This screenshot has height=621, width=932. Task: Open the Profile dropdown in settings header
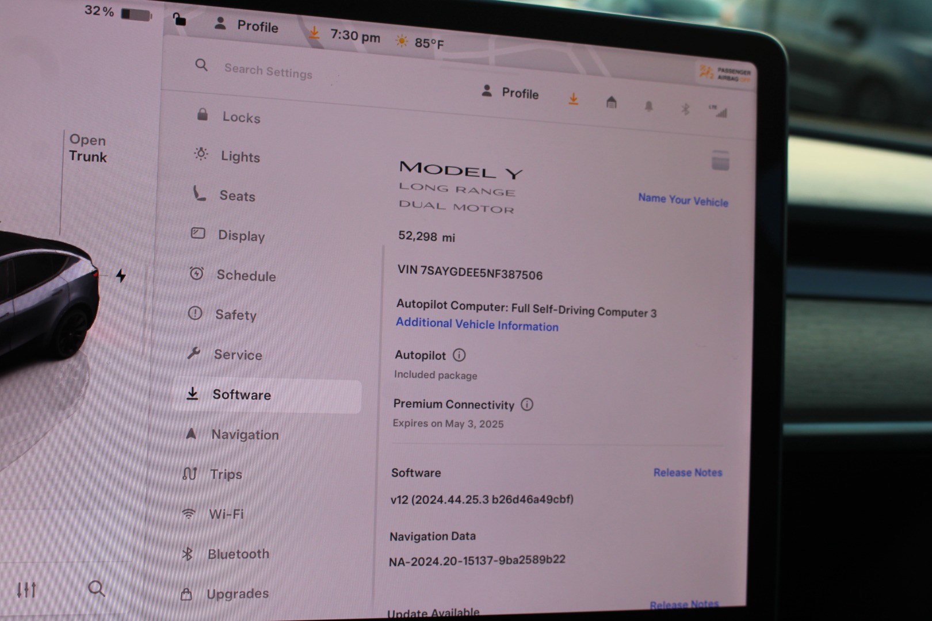[x=510, y=93]
